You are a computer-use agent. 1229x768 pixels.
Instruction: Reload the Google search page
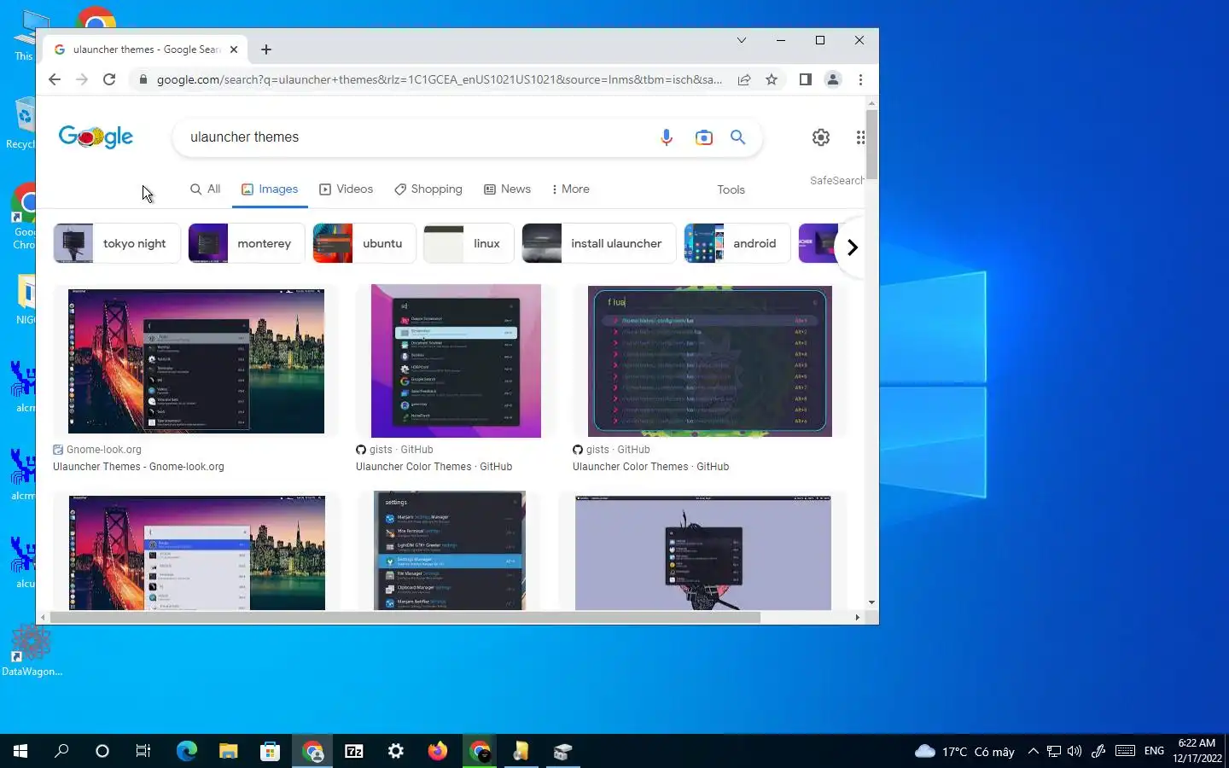[x=109, y=79]
